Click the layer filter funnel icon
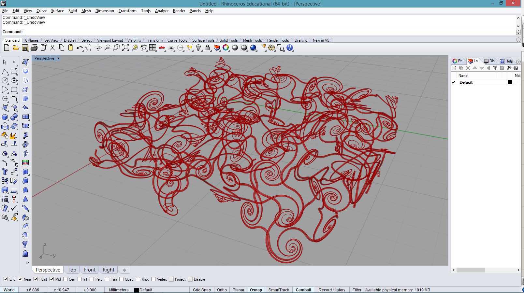This screenshot has width=524, height=293. click(495, 68)
